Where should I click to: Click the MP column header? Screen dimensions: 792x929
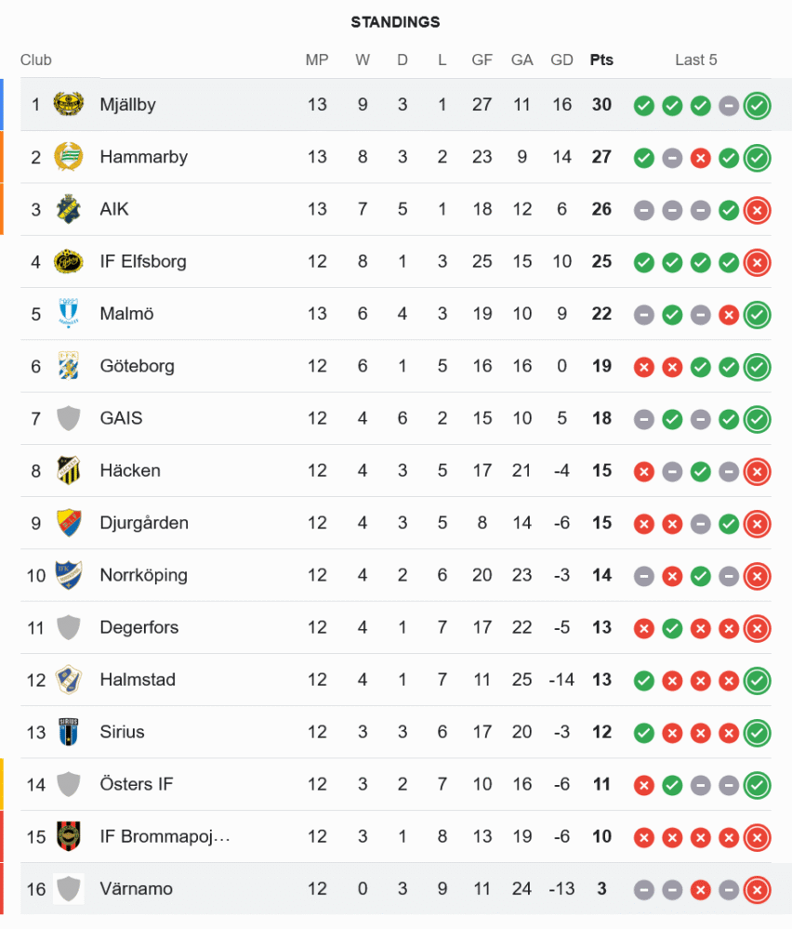[x=317, y=60]
